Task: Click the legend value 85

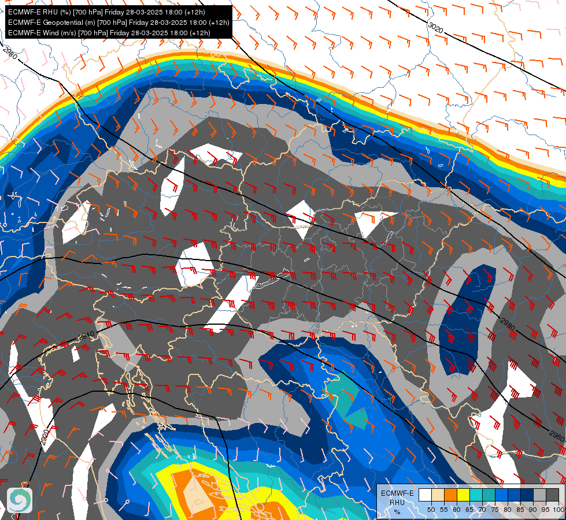Action: [x=520, y=510]
